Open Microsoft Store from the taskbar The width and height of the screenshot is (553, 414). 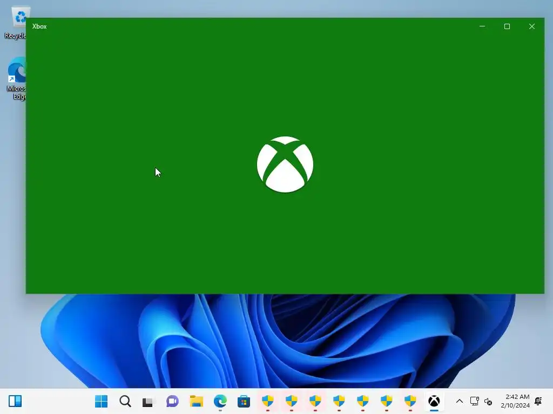(x=244, y=401)
